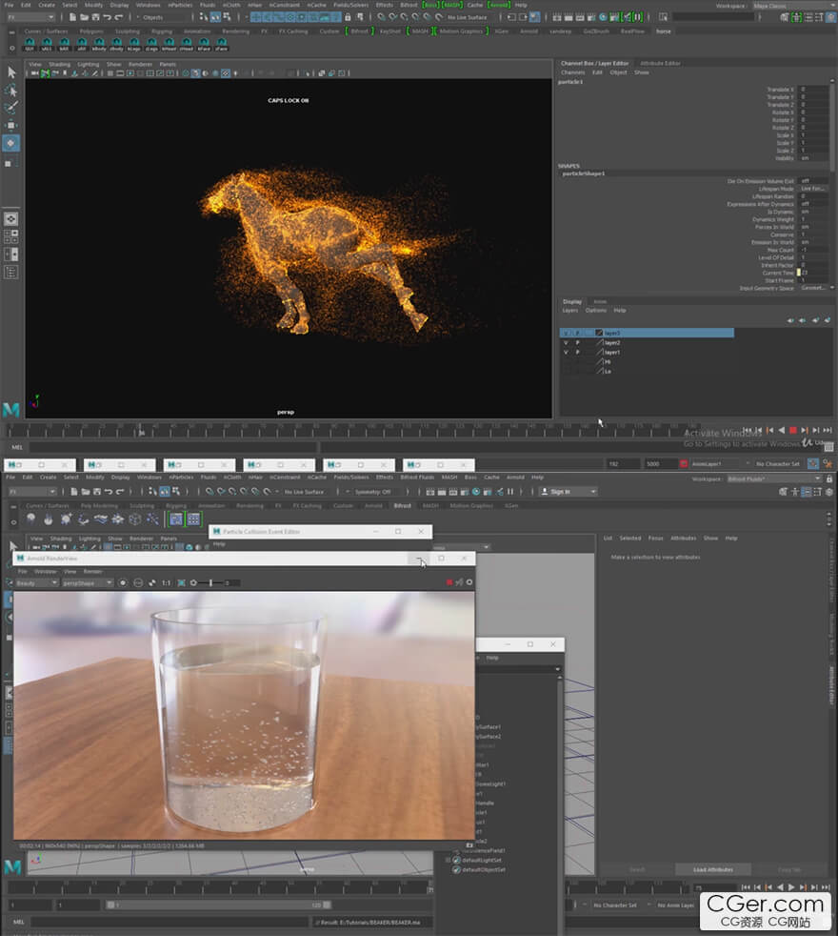Screen dimensions: 838x936
Task: Open the Render menu in Arnold RenderView
Action: click(x=92, y=571)
